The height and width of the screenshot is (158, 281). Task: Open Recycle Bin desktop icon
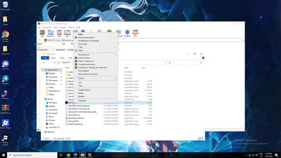coord(5,6)
